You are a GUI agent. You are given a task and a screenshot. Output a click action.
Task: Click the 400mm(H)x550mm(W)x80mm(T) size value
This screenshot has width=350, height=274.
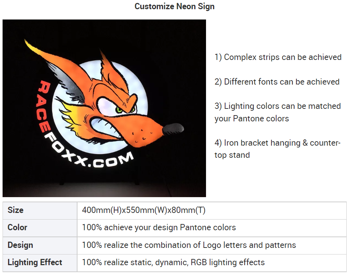144,210
